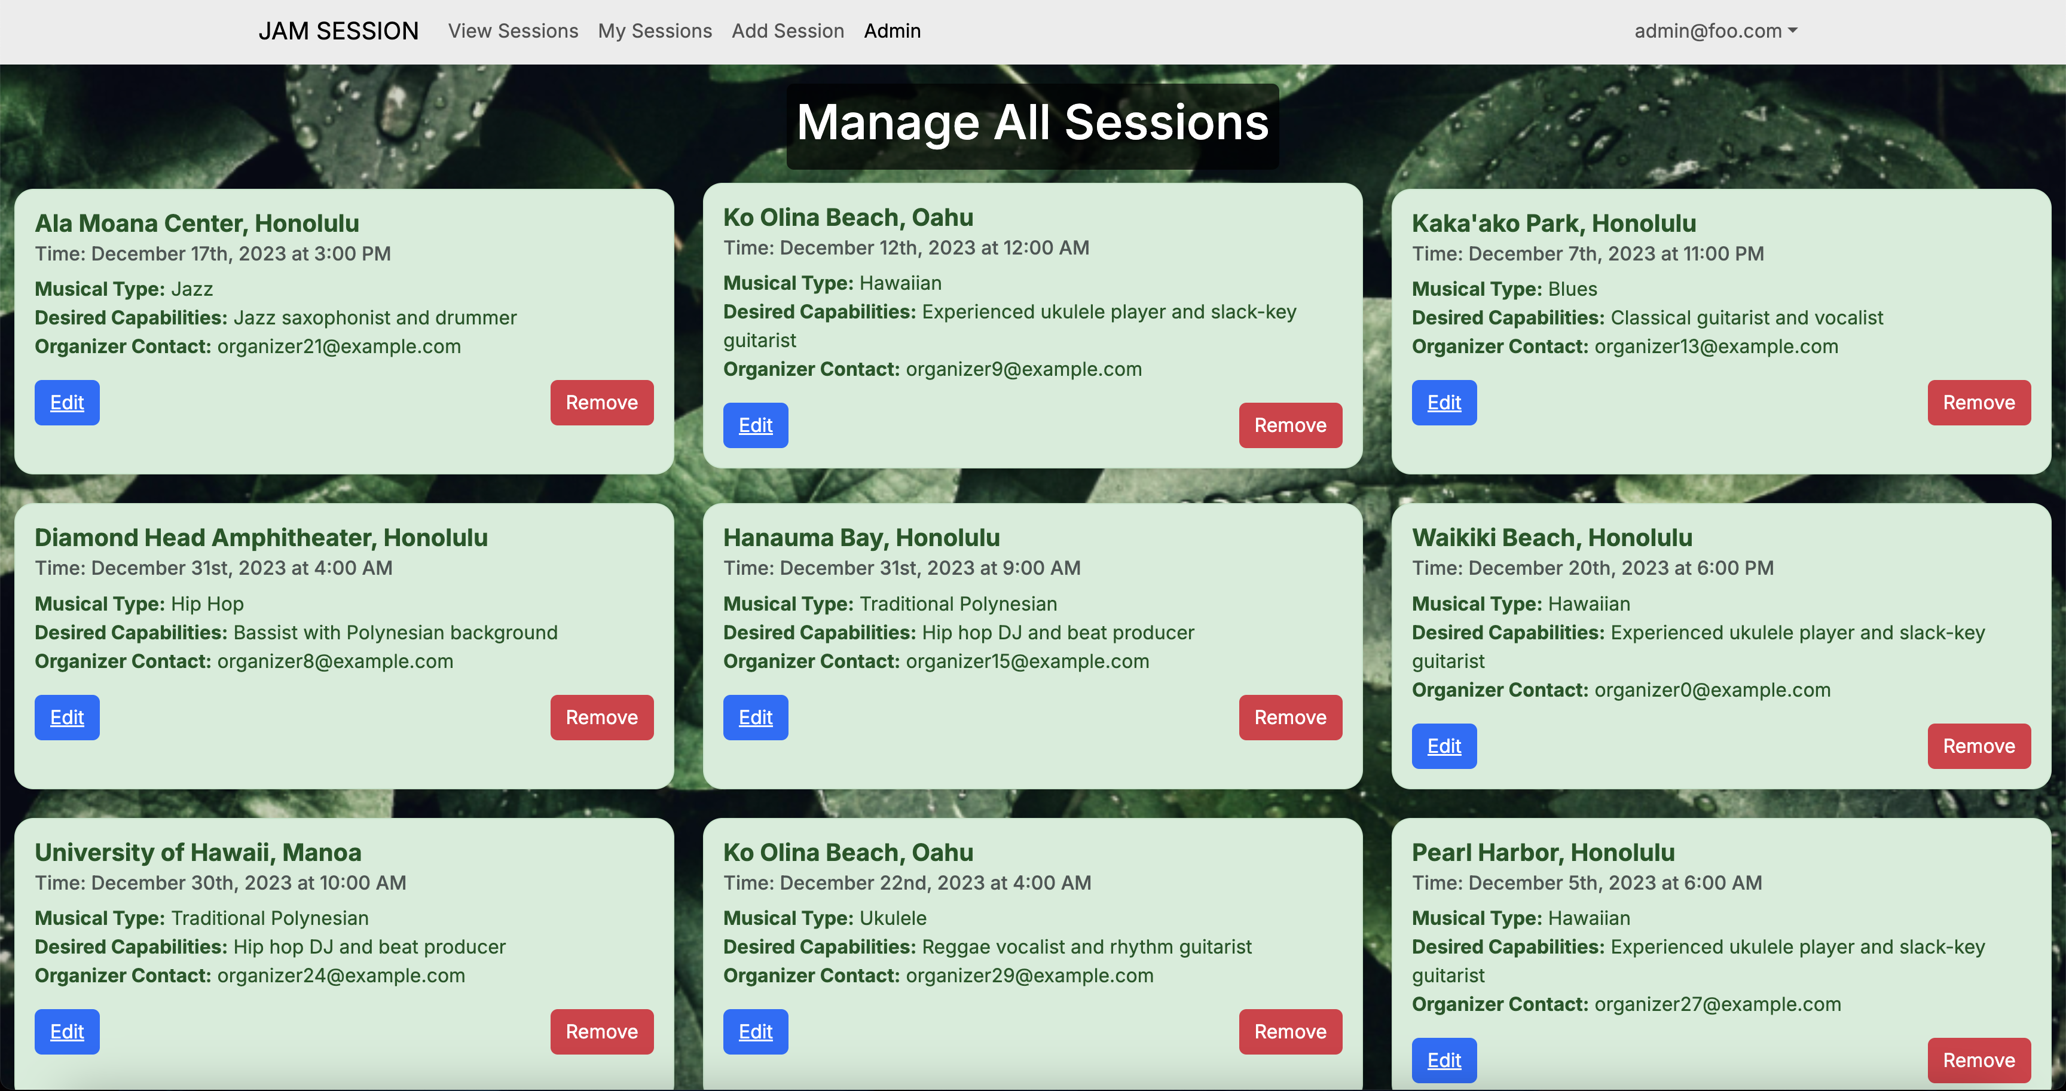Edit the Waikiki Beach session
Screen dimensions: 2066x1091
tap(1444, 746)
